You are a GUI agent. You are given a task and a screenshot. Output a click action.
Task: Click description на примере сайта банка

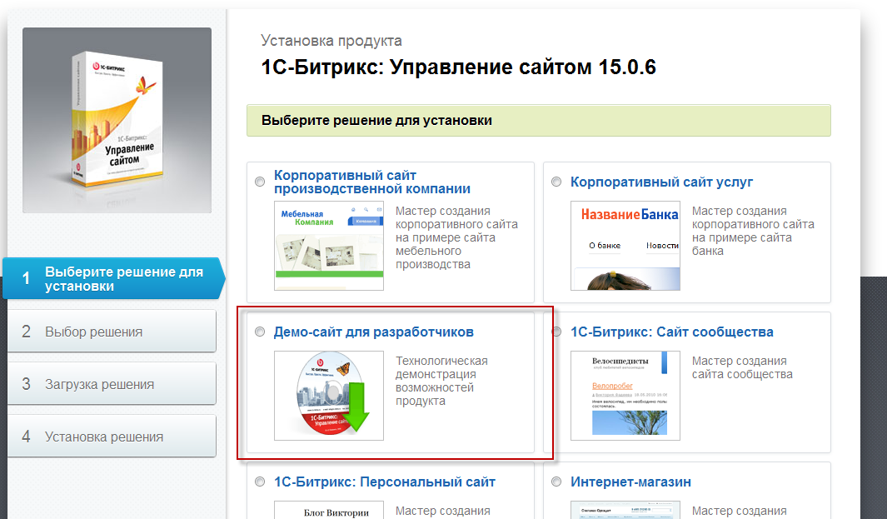pos(741,244)
